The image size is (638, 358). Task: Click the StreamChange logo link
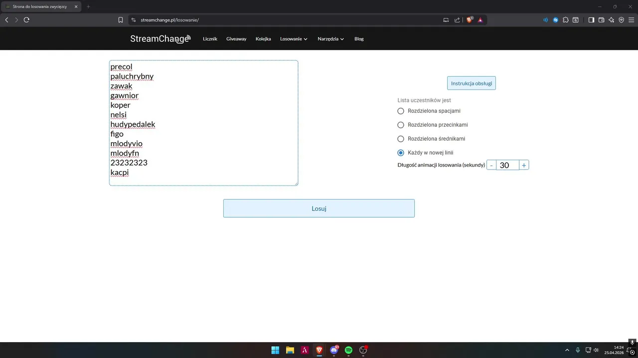click(160, 39)
